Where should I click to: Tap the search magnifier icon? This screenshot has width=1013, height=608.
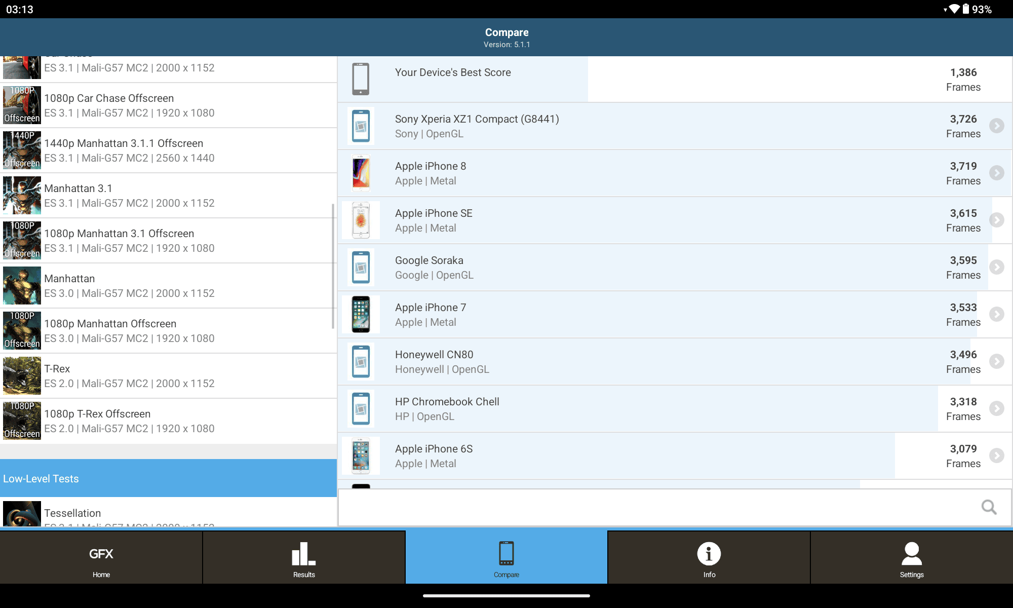[989, 507]
